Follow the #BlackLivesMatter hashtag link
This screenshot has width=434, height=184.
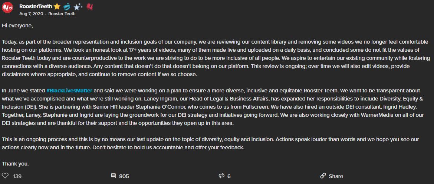click(x=69, y=91)
